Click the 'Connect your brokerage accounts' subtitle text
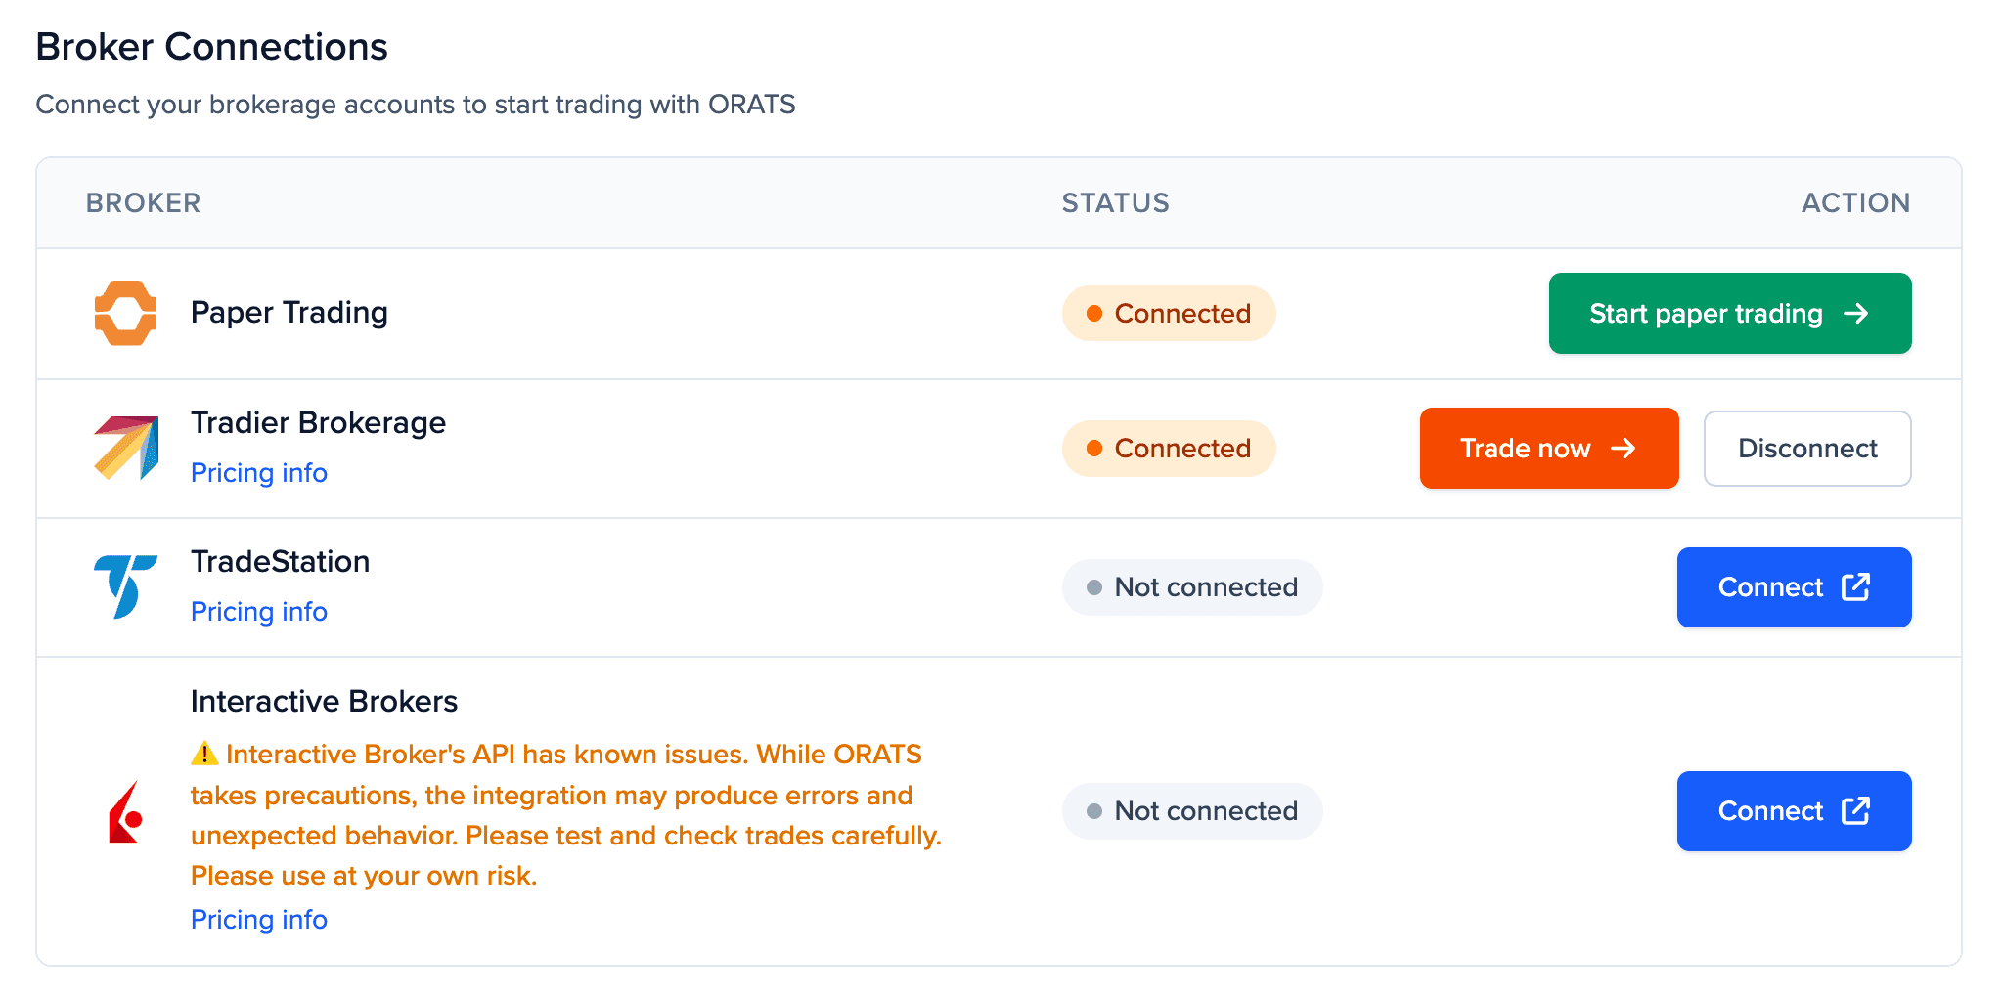This screenshot has width=2003, height=995. click(x=416, y=105)
